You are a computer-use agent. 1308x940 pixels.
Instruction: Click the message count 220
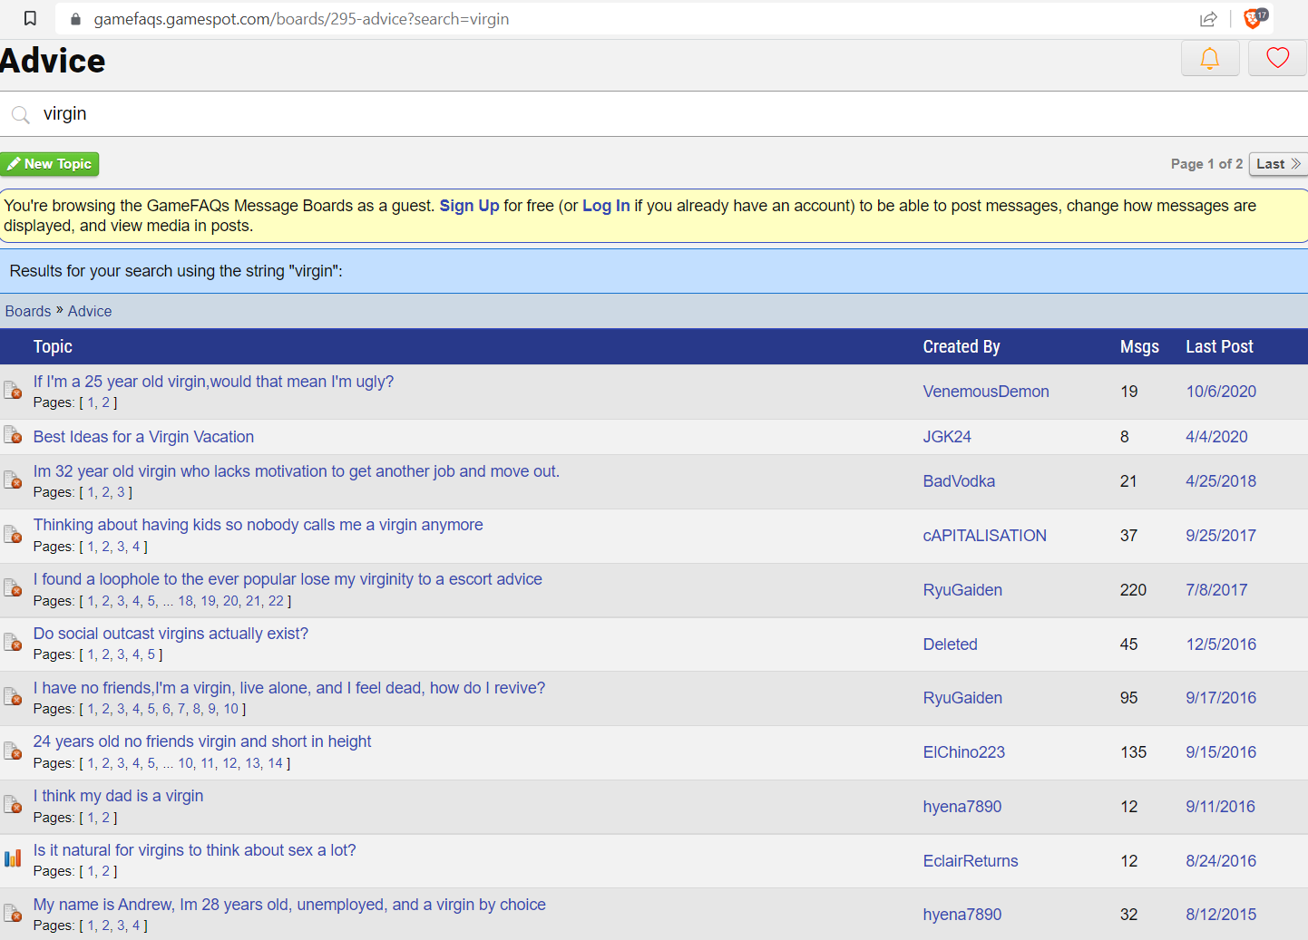[x=1133, y=590]
